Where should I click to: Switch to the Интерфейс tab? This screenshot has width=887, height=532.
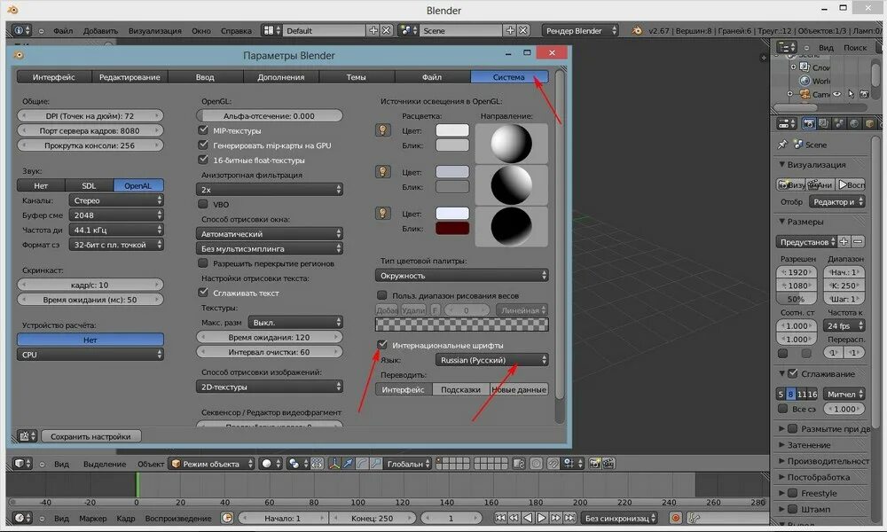coord(54,77)
